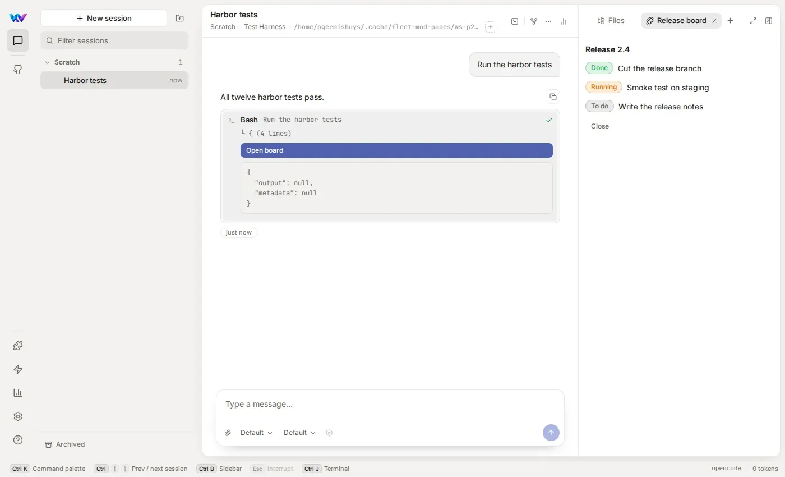Click the Running status badge
This screenshot has height=477, width=785.
(604, 87)
